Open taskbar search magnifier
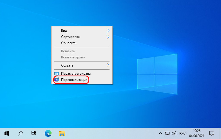221x139 pixels. tap(20, 133)
